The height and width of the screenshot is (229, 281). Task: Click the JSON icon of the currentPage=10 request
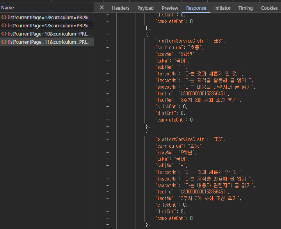(x=4, y=34)
